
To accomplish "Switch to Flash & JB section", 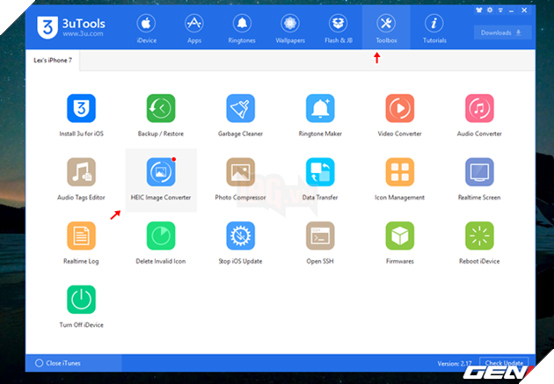I will [x=339, y=28].
